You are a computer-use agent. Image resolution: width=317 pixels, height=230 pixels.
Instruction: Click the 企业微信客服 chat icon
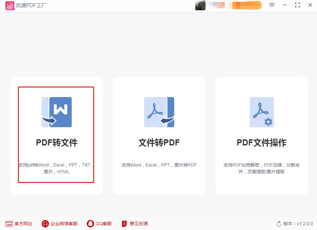(x=45, y=224)
